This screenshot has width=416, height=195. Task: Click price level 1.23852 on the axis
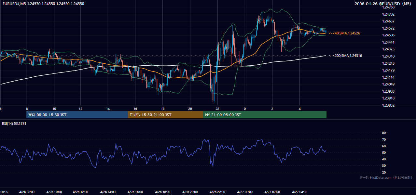(x=388, y=105)
